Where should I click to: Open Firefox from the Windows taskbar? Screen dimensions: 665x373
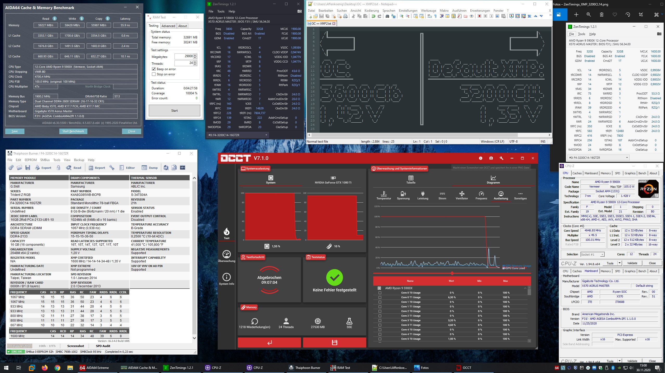(x=45, y=368)
